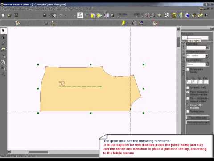Click the horizontal scrollbar thumb below the canvas

click(38, 152)
